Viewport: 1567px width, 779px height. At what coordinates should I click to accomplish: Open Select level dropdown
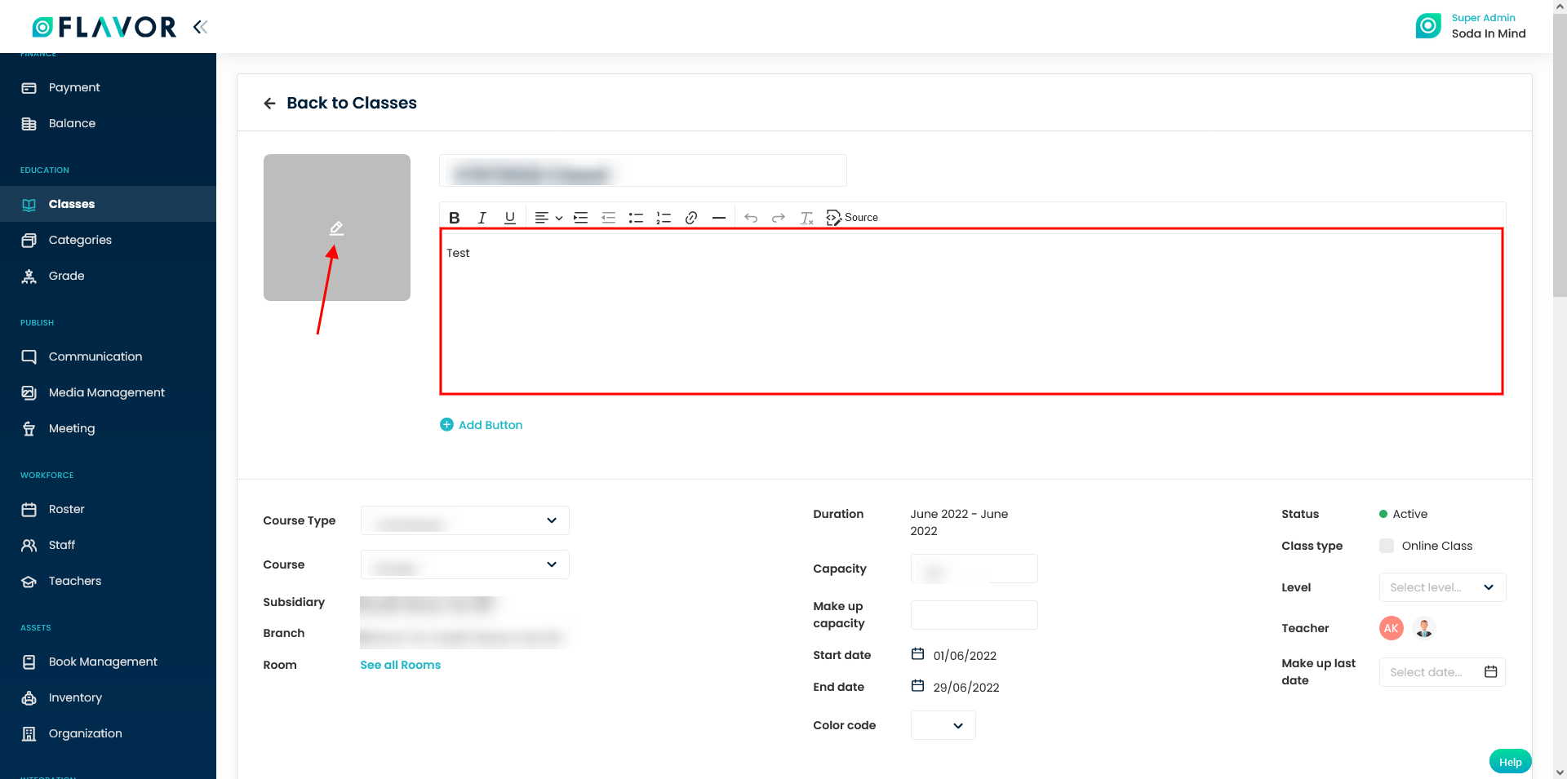tap(1442, 587)
